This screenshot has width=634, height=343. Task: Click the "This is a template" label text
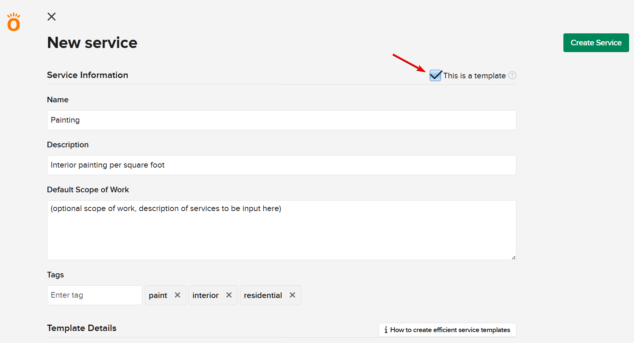click(x=474, y=76)
